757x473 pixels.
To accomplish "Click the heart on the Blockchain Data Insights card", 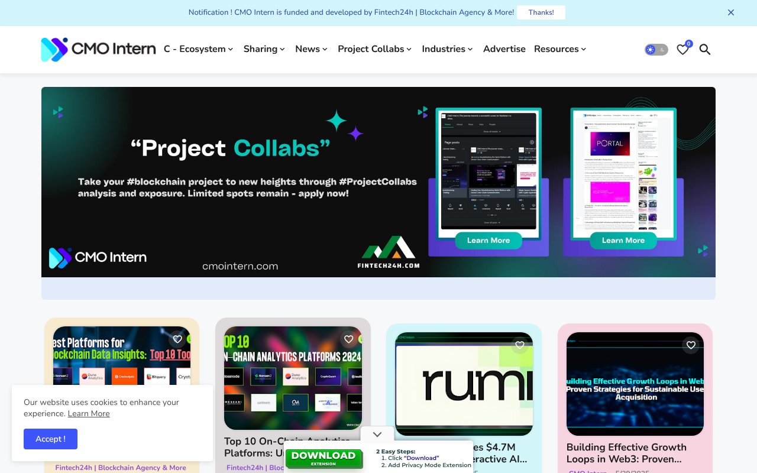I will [x=177, y=339].
